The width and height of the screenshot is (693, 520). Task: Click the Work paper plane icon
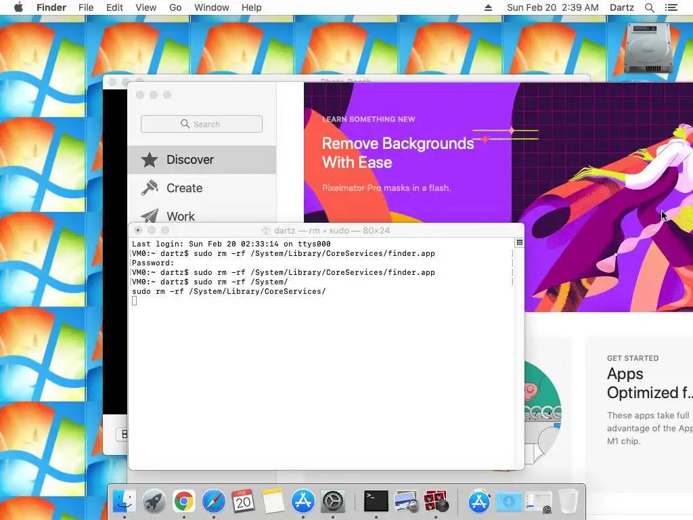(150, 216)
